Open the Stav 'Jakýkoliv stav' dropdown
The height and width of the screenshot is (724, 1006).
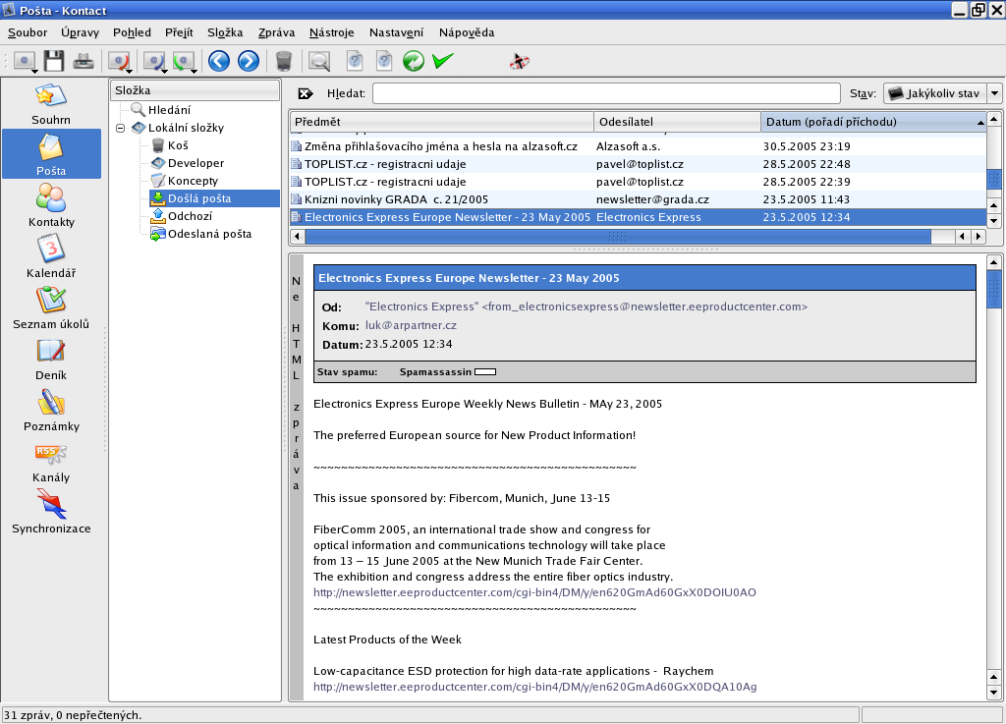tap(942, 93)
